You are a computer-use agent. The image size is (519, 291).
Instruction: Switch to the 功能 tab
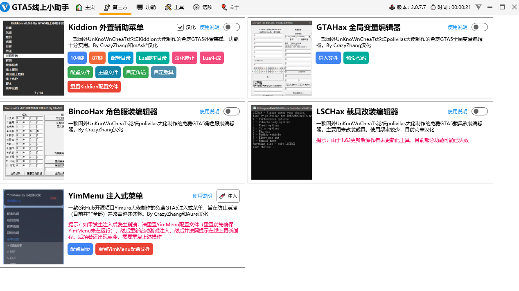pos(146,7)
